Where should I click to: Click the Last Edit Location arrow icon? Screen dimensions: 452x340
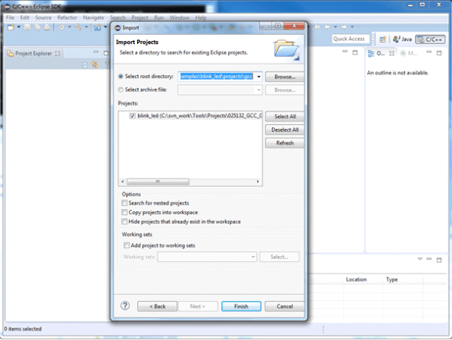317,26
